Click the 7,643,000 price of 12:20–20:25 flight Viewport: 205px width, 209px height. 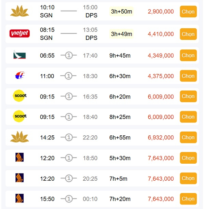[161, 179]
